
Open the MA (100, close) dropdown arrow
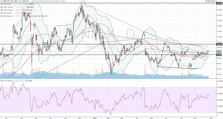click(14, 10)
